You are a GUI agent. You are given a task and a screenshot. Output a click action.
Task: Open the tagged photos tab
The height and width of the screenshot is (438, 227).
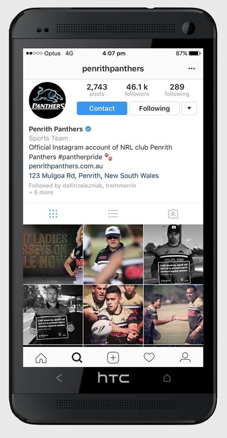coord(173,214)
